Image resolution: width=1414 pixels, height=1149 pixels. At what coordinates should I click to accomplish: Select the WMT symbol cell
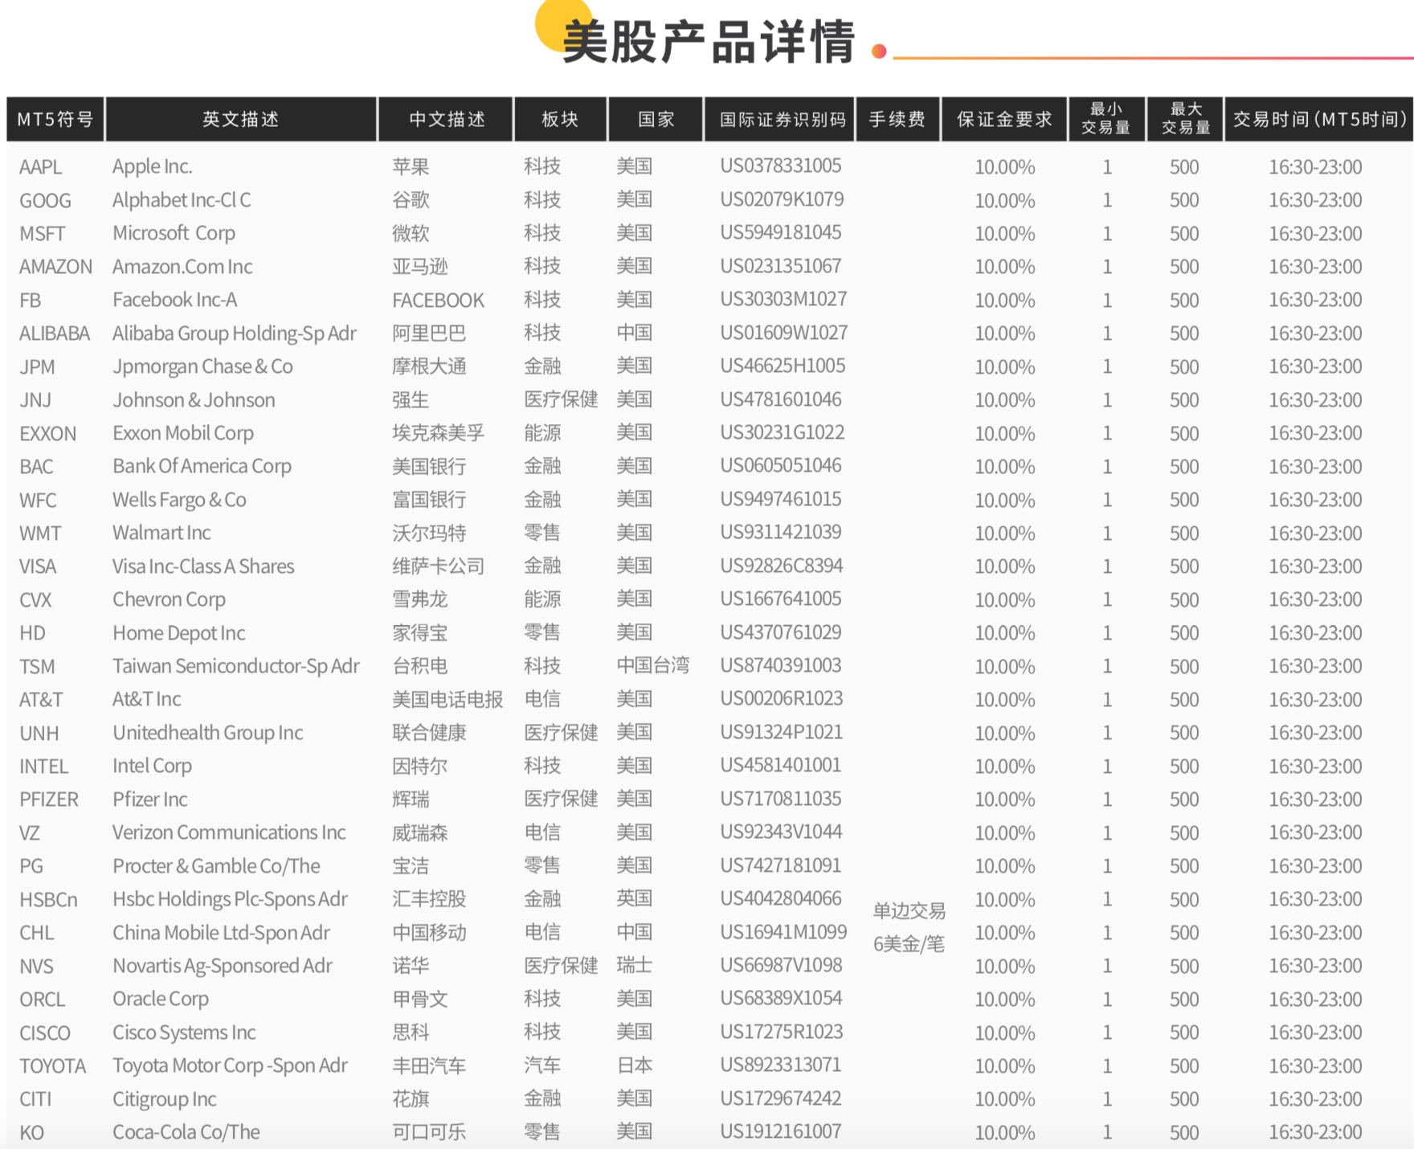[x=40, y=534]
